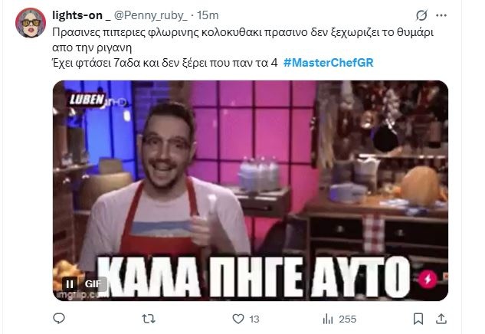Open the #MasterChefGR hashtag
This screenshot has height=334, width=485.
tap(329, 63)
